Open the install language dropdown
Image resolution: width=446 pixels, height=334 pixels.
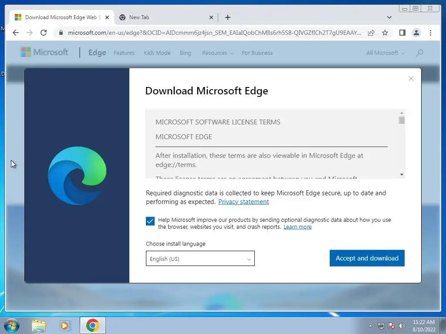200,258
